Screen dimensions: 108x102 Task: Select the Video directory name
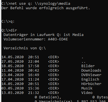coord(87,93)
